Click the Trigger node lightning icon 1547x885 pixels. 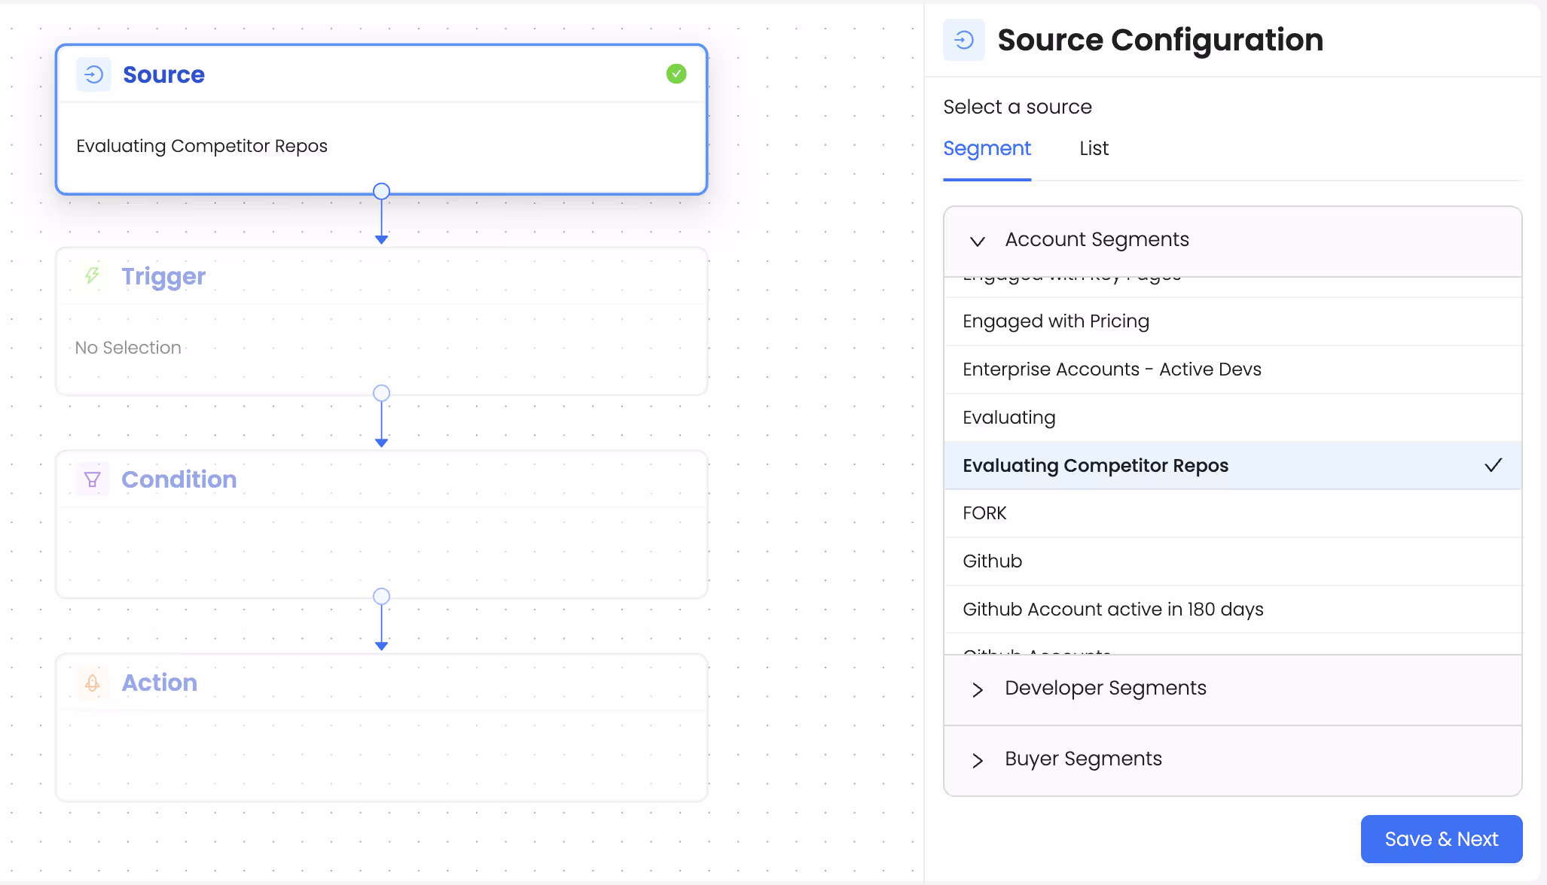(x=92, y=276)
